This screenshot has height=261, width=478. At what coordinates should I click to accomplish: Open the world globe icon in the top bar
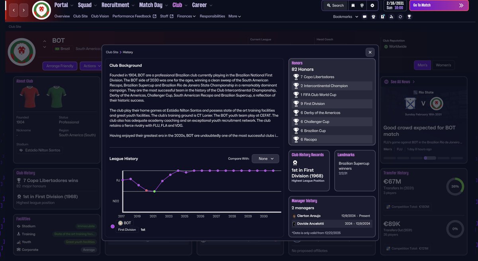362,6
